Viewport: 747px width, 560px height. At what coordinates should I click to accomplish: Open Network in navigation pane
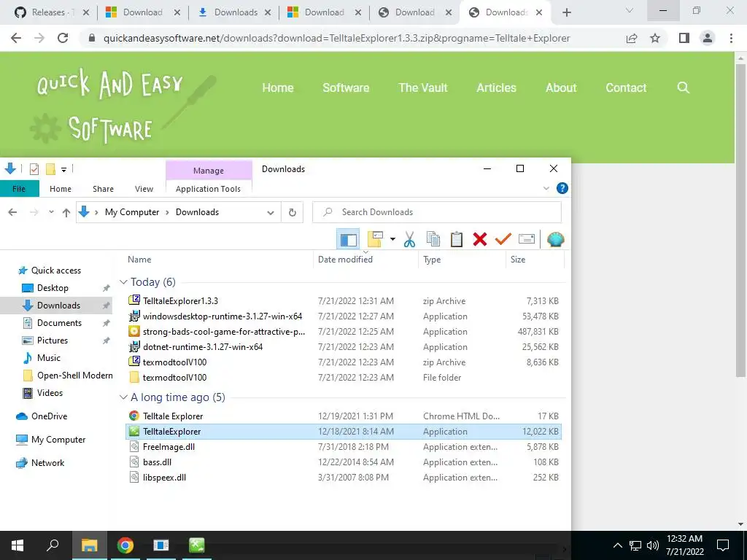[47, 463]
